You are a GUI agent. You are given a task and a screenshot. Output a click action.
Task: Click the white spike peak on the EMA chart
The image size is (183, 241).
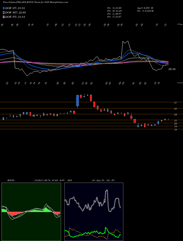[125, 42]
